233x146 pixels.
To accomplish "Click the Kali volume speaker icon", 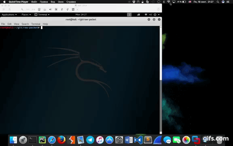I will pyautogui.click(x=150, y=15).
